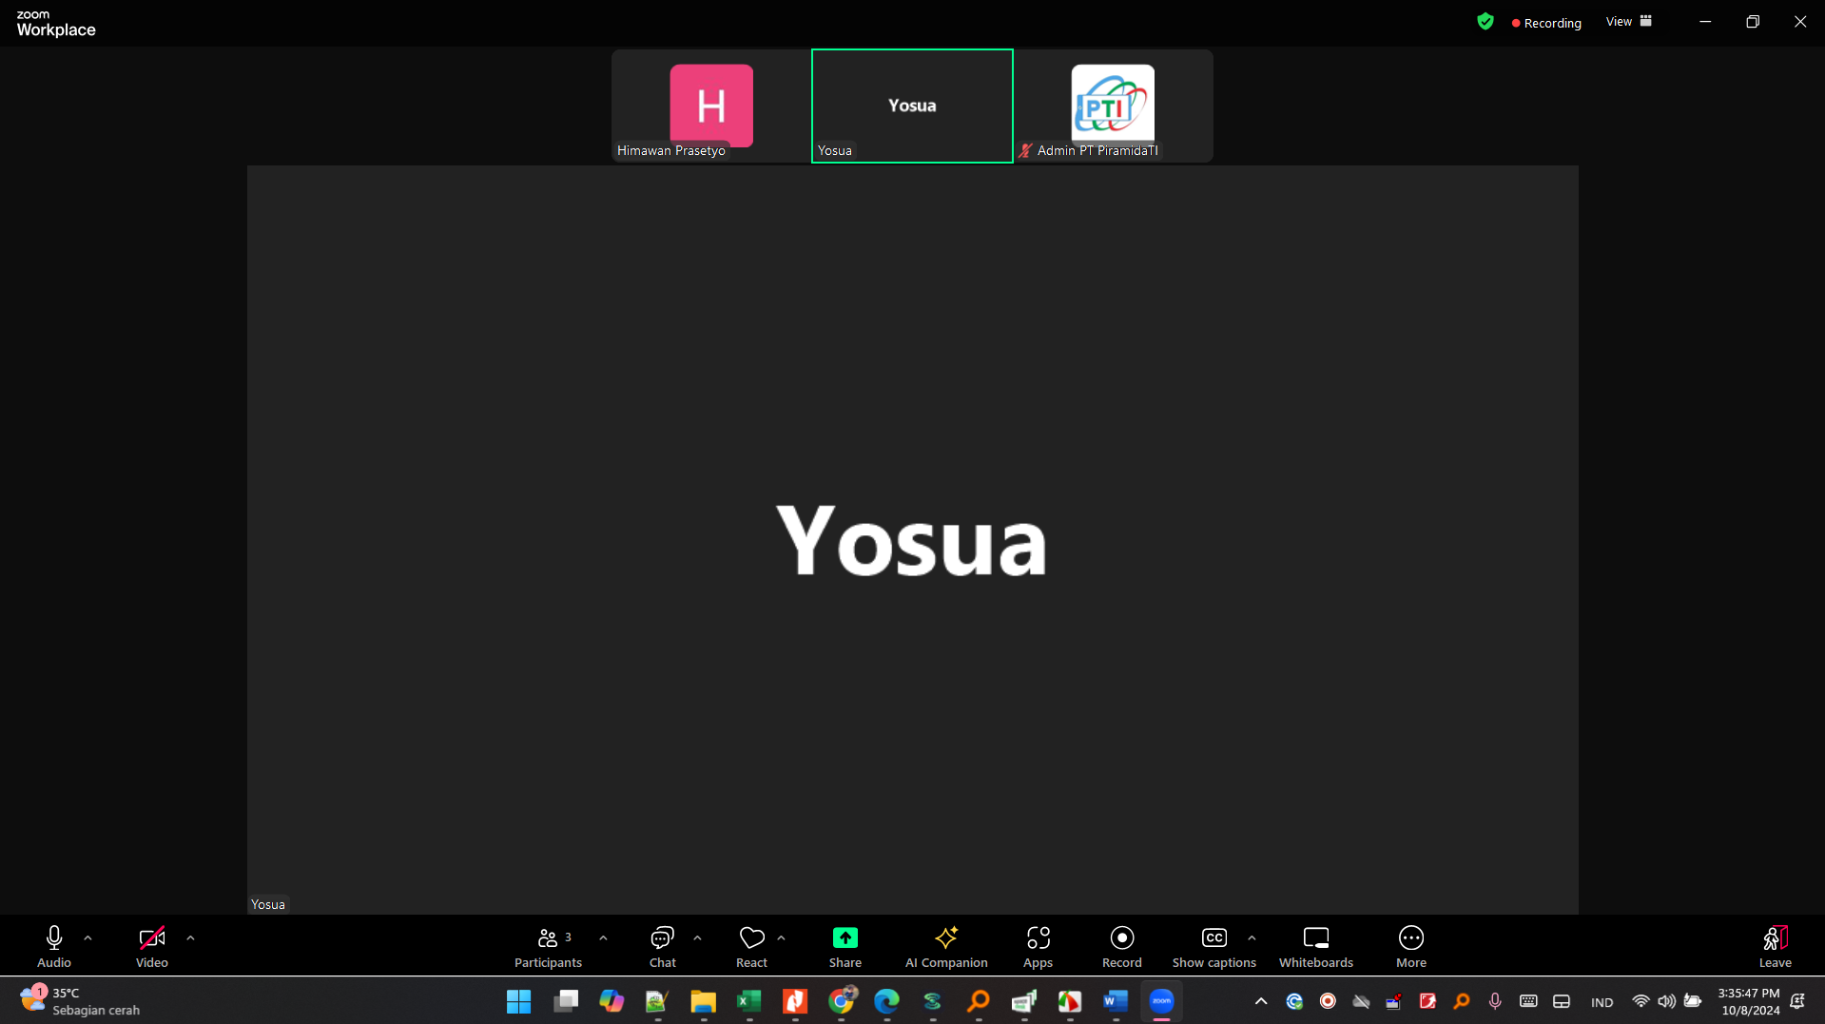Open the Apps panel
The height and width of the screenshot is (1024, 1825).
coord(1038,946)
